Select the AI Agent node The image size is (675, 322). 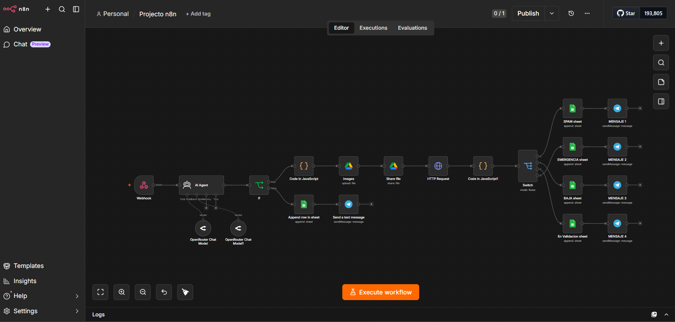point(201,185)
